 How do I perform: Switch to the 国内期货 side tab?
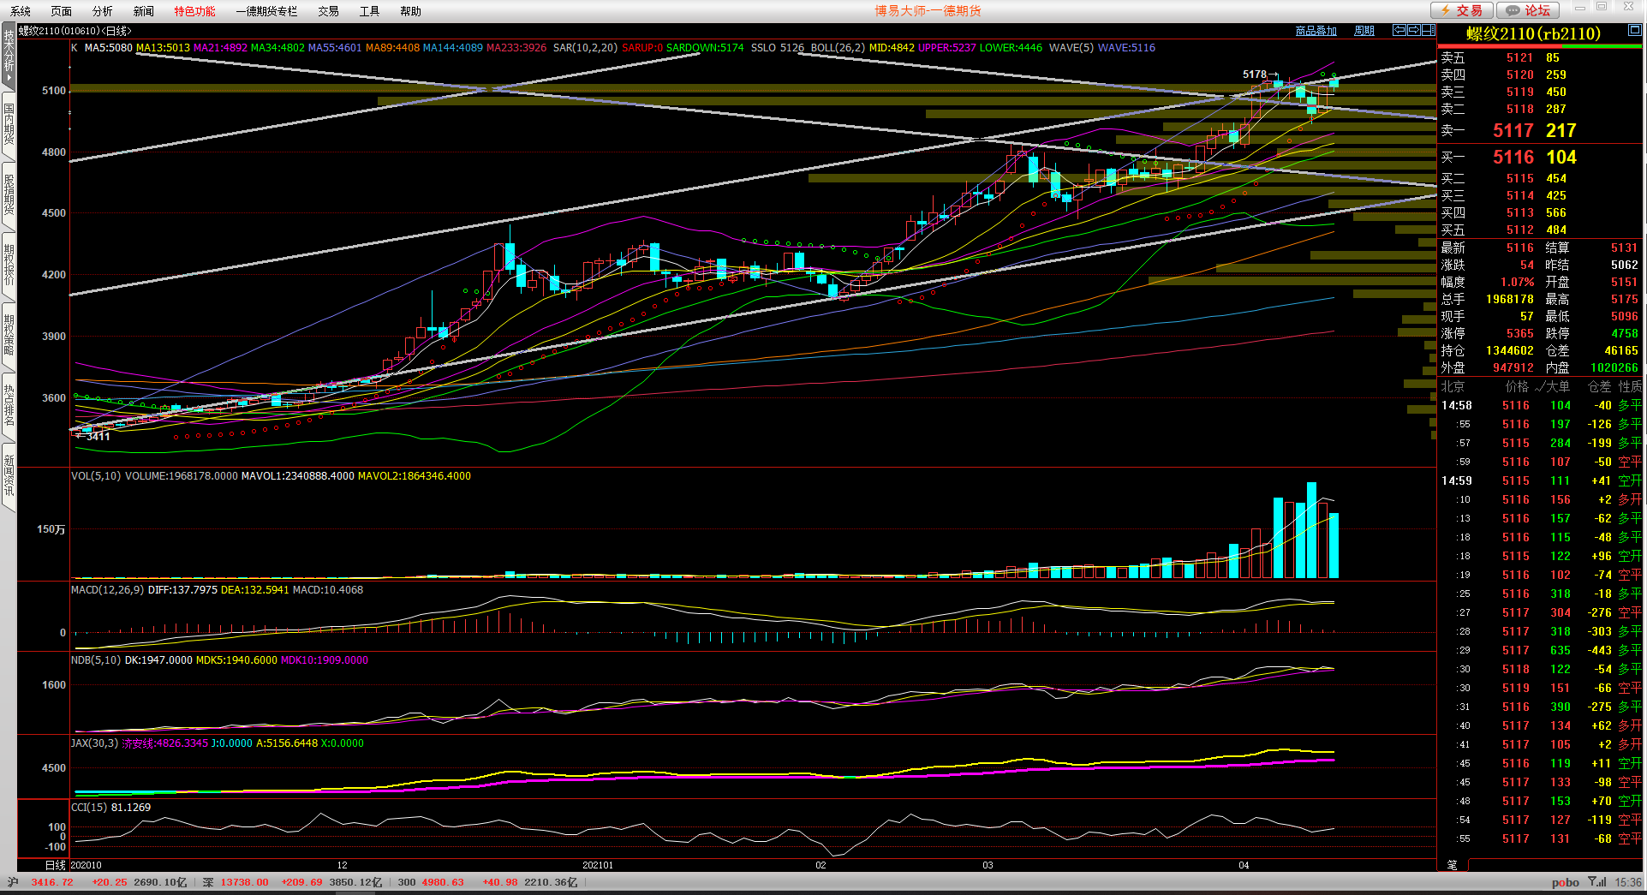[x=9, y=124]
